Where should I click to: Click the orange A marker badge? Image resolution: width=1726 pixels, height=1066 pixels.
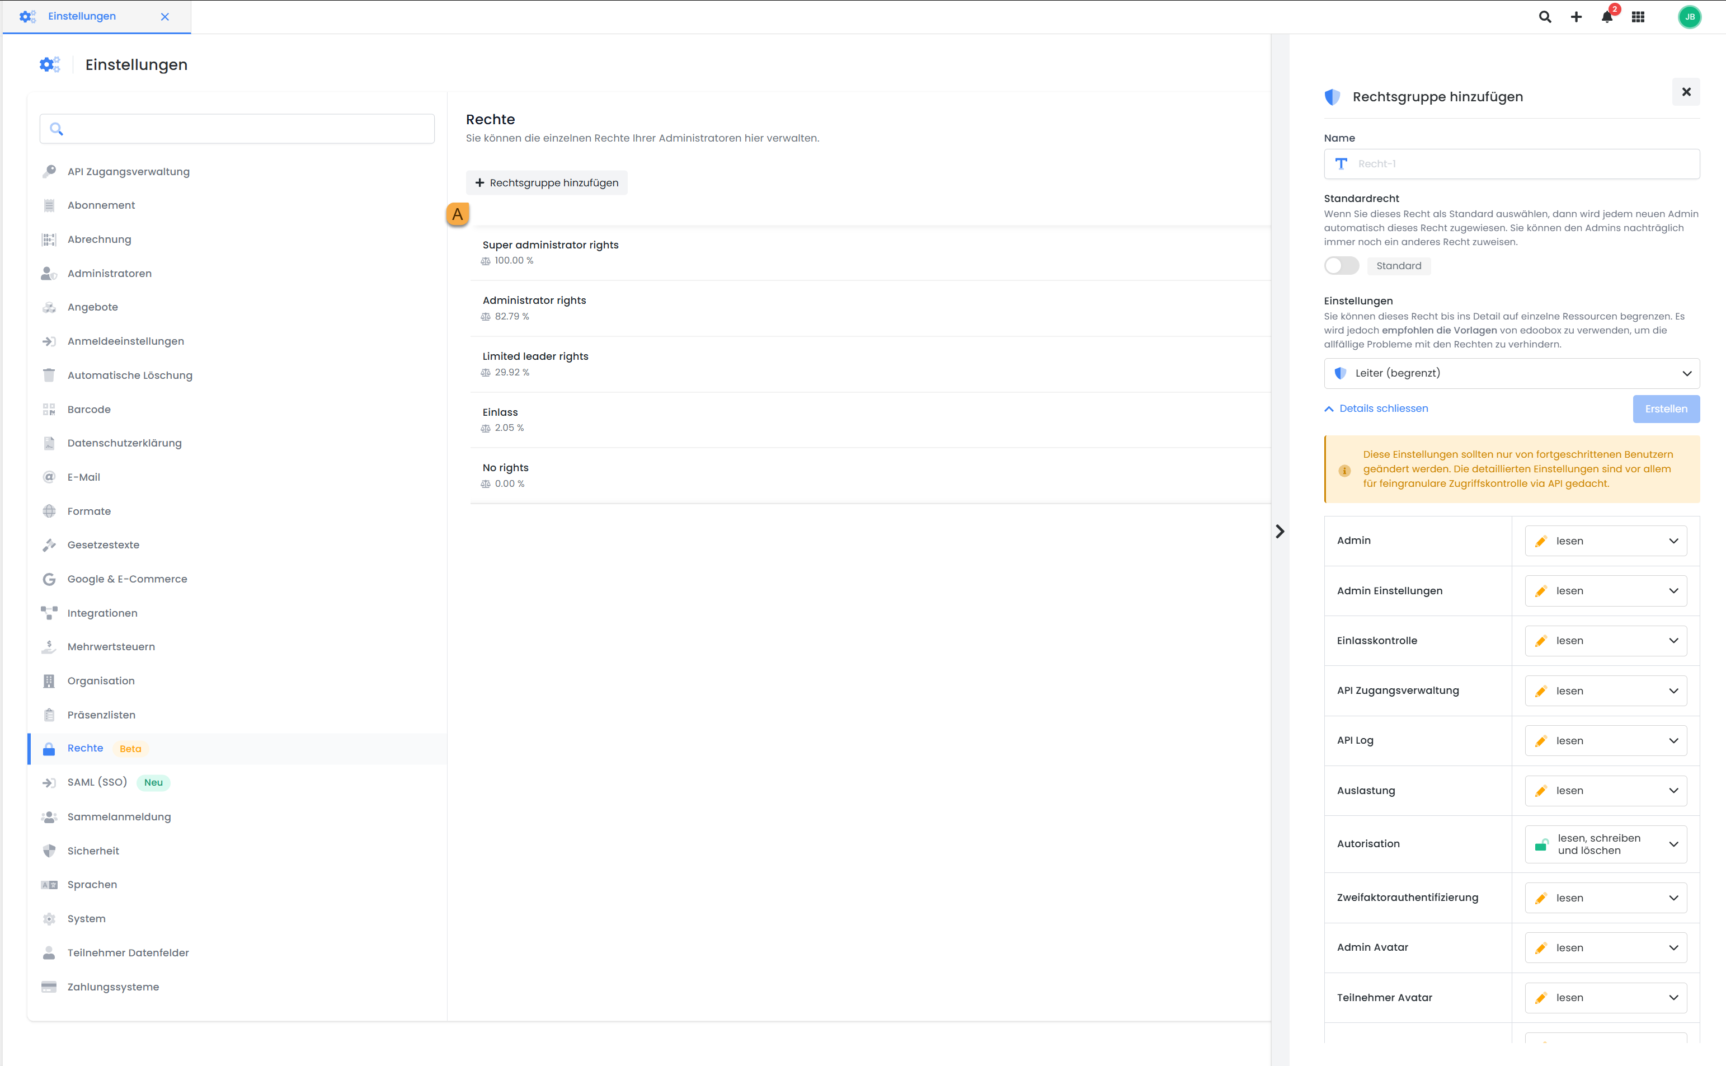pyautogui.click(x=458, y=214)
